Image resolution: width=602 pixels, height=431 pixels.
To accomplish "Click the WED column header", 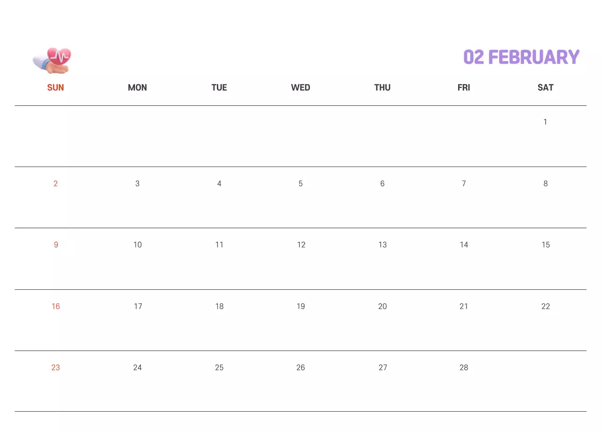I will 301,88.
